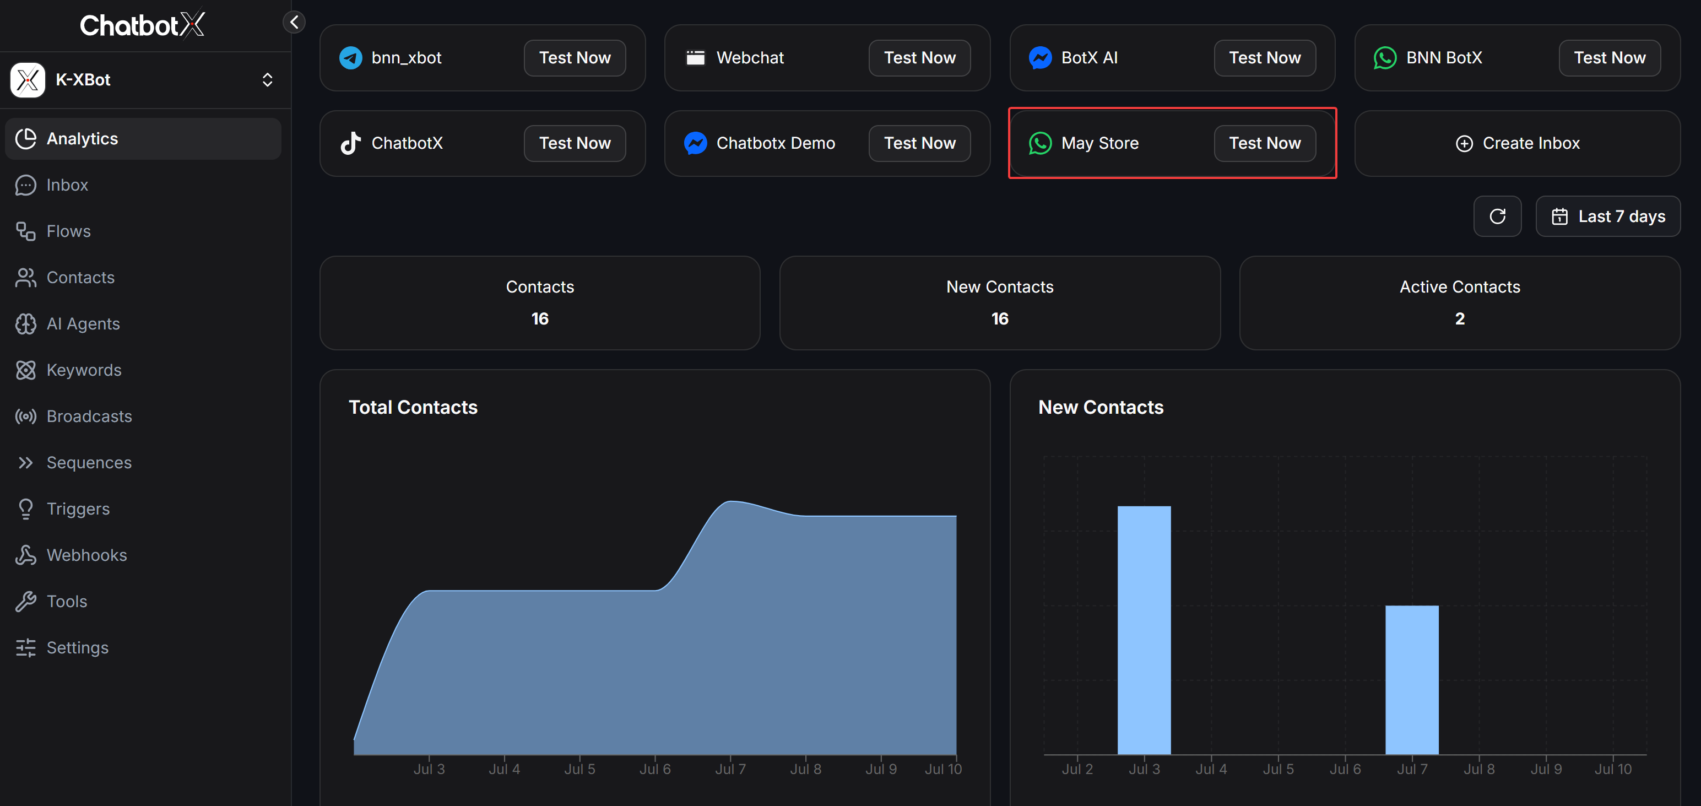Screen dimensions: 1701x806
Task: Refresh analytics with the reload icon
Action: point(1497,216)
